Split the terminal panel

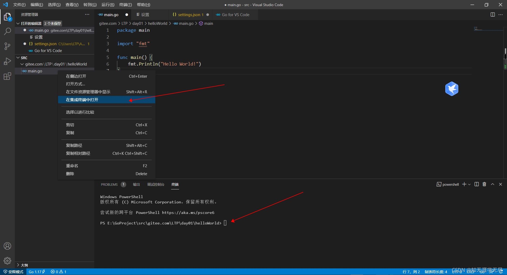click(x=476, y=184)
